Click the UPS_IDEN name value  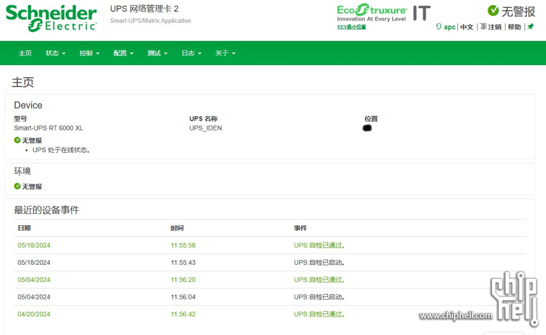[x=206, y=128]
